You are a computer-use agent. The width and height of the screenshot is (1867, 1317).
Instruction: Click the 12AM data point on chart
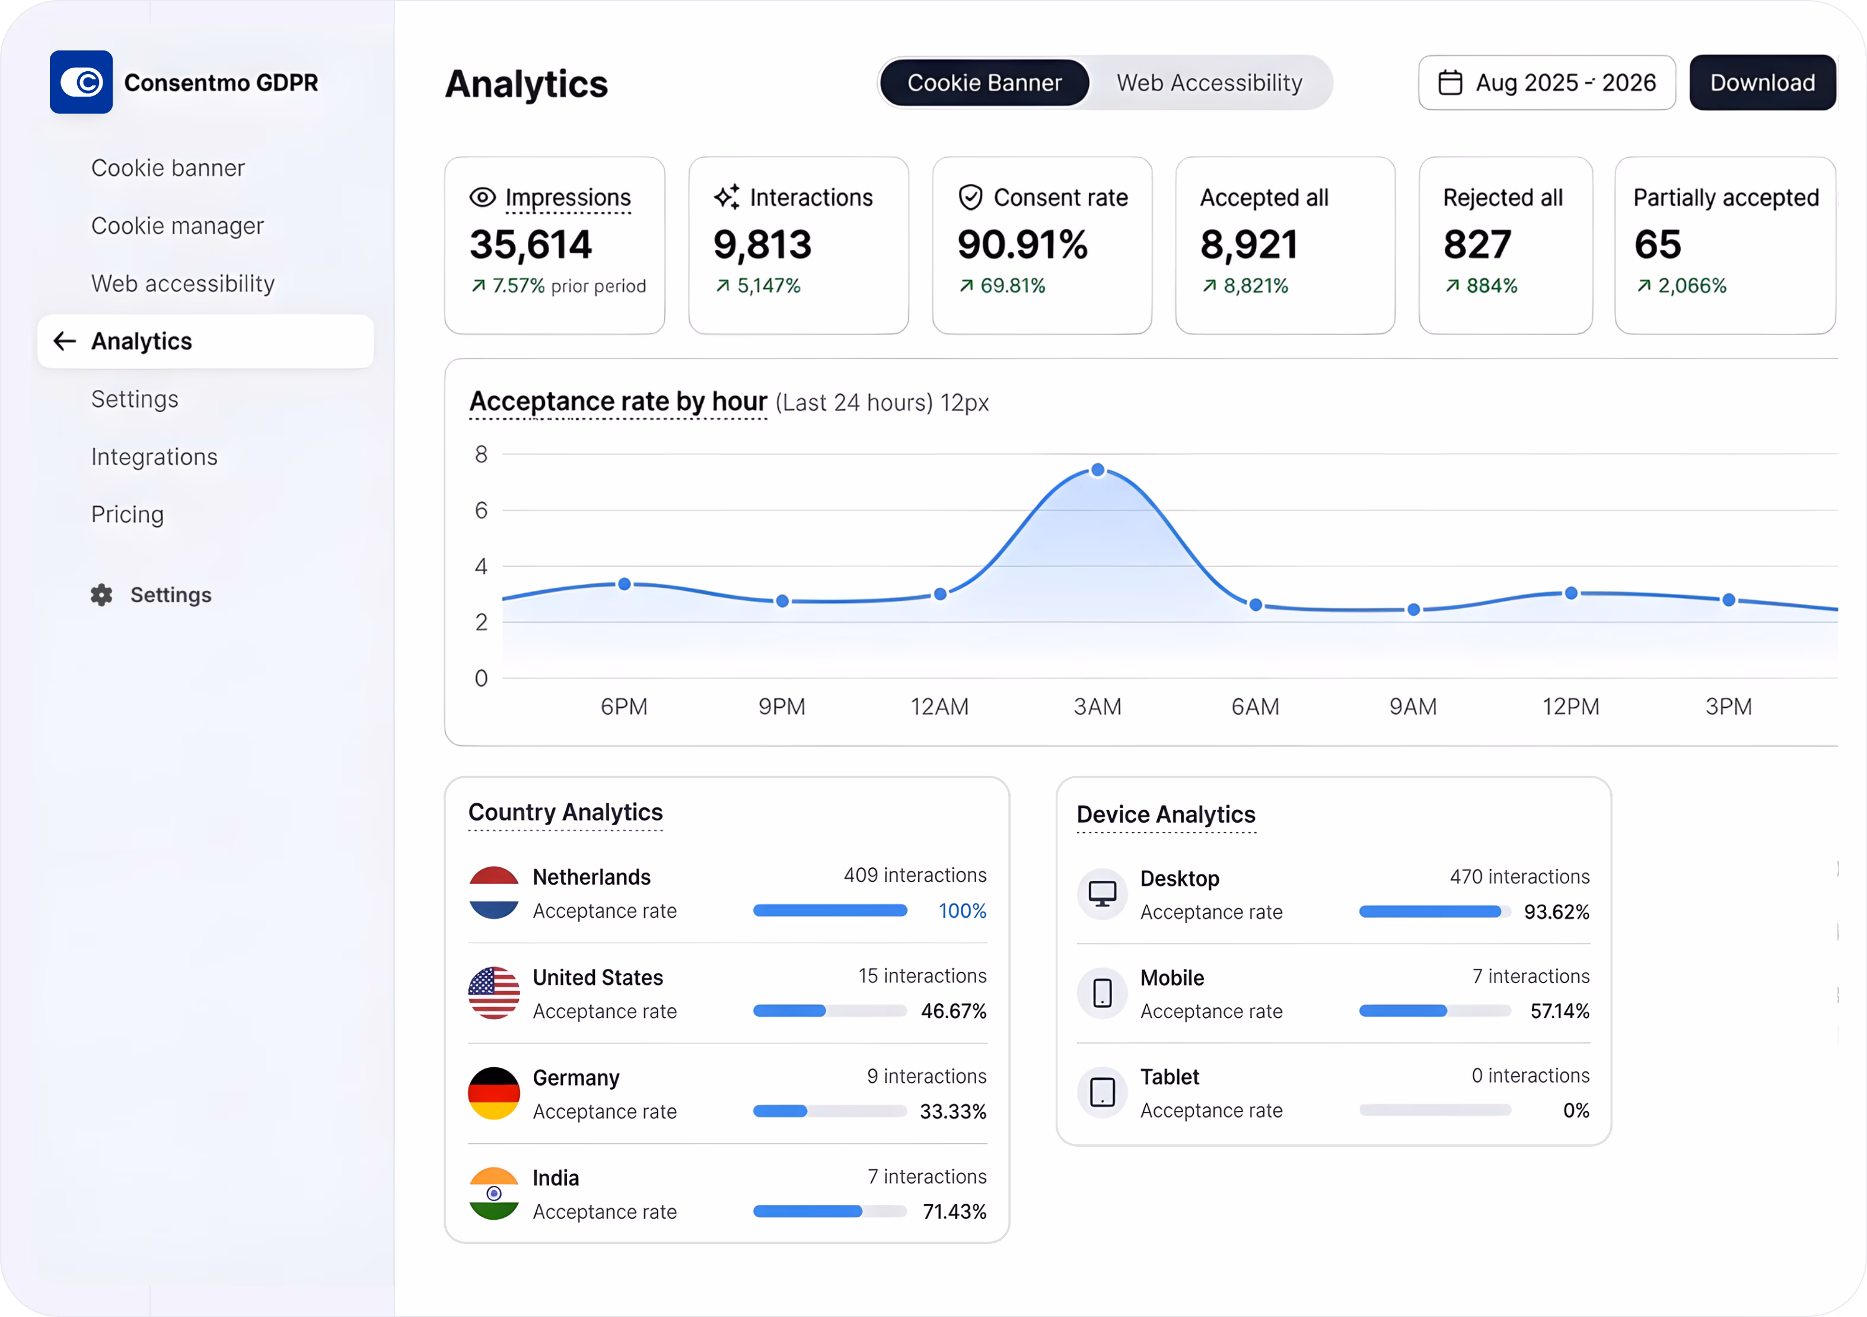(x=940, y=594)
